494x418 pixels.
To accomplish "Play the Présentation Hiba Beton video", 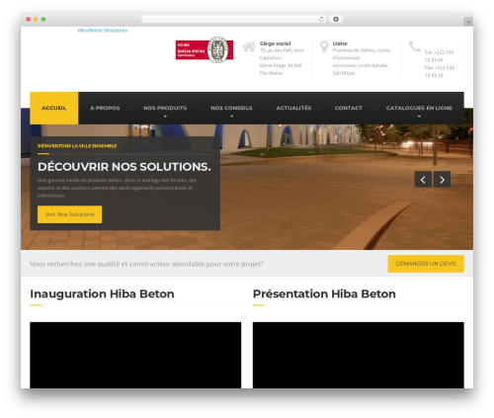I will point(359,355).
